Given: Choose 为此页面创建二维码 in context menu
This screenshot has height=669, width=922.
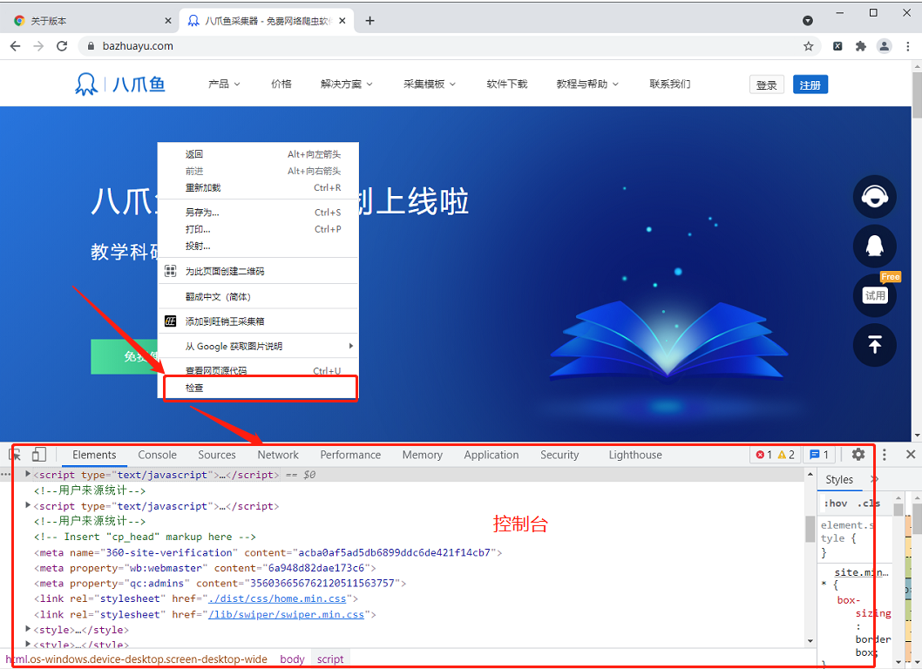Looking at the screenshot, I should tap(258, 271).
